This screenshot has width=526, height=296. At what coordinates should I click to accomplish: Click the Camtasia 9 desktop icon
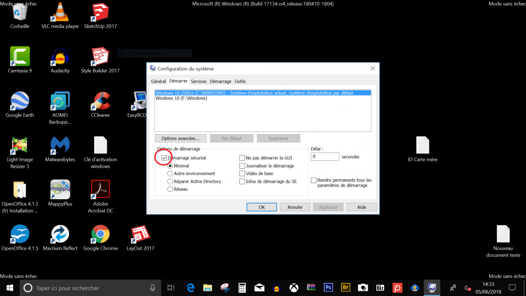19,58
